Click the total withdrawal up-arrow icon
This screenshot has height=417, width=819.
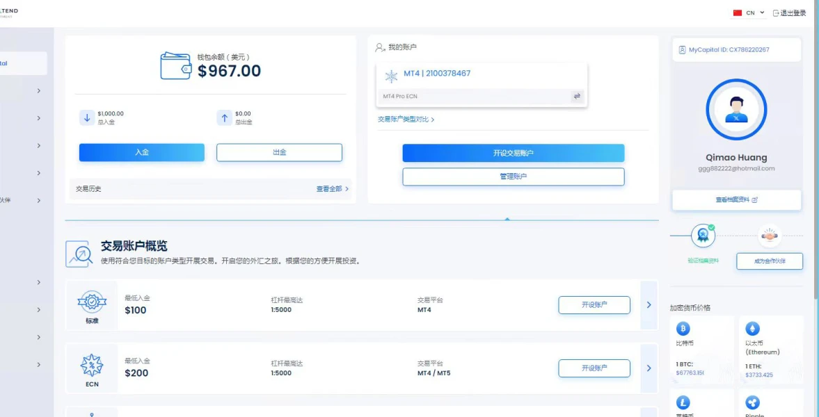pyautogui.click(x=224, y=118)
